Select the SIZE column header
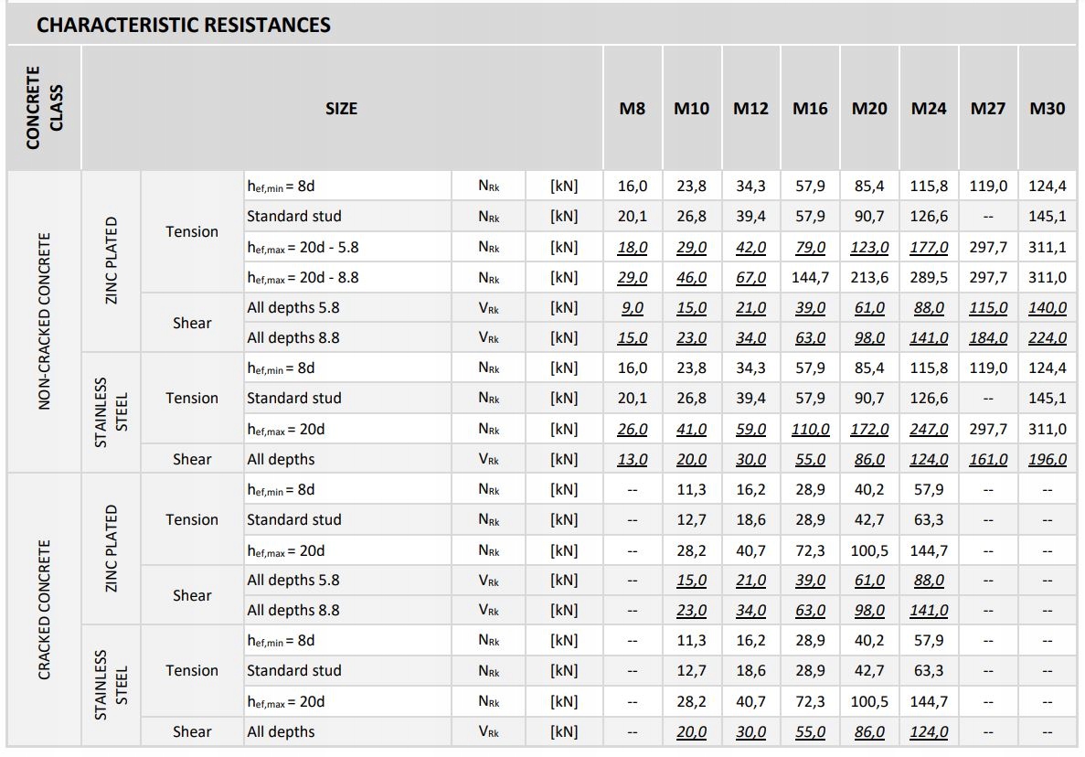The width and height of the screenshot is (1085, 757). tap(341, 108)
